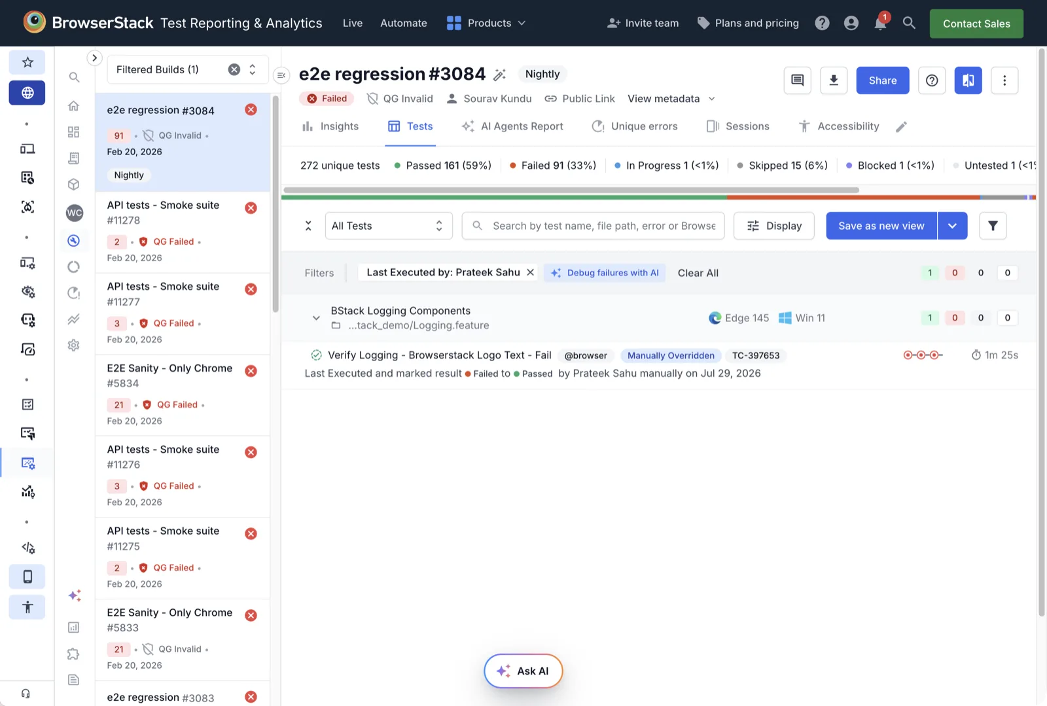Open Live in the top navigation
This screenshot has width=1047, height=706.
click(x=353, y=23)
